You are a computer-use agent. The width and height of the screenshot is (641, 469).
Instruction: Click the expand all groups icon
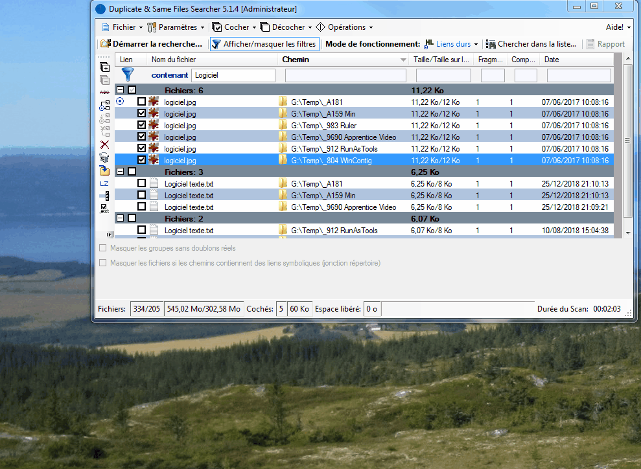pyautogui.click(x=104, y=67)
